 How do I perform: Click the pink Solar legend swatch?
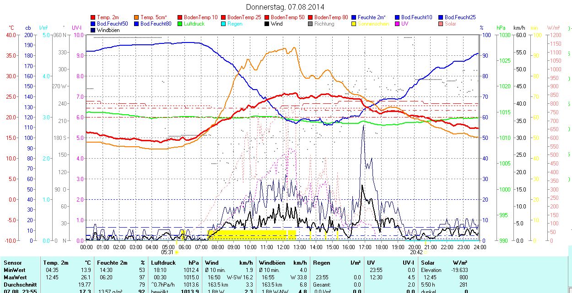[441, 24]
